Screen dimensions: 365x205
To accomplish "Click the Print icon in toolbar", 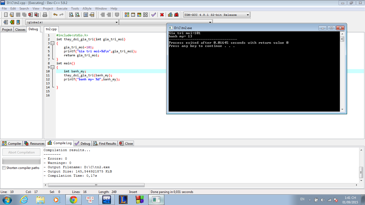I will pos(45,15).
